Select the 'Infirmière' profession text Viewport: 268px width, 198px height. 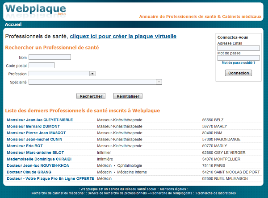[x=105, y=159]
